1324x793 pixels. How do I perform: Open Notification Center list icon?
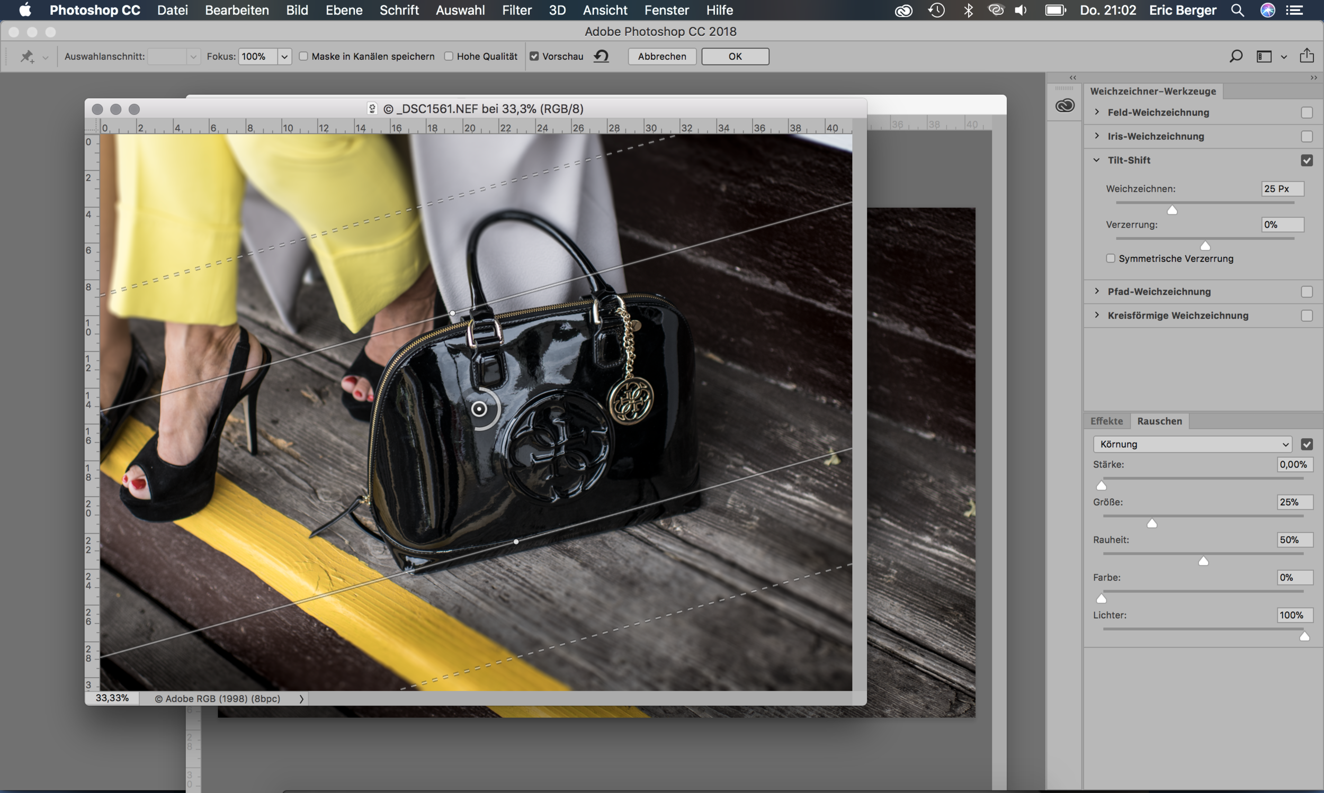(1294, 10)
